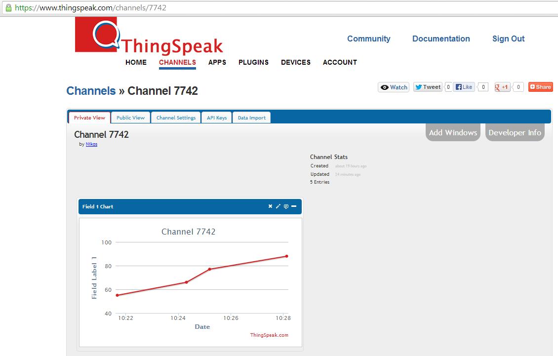
Task: Open the orange Share button
Action: tap(541, 87)
